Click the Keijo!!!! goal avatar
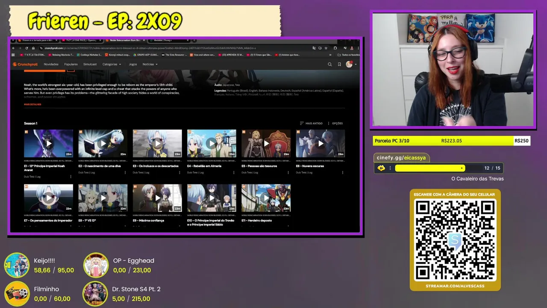This screenshot has width=547, height=308. tap(17, 265)
